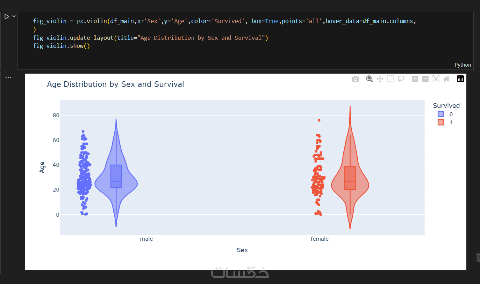Select the Zoom tool in modebar
This screenshot has height=284, width=480.
tap(369, 79)
